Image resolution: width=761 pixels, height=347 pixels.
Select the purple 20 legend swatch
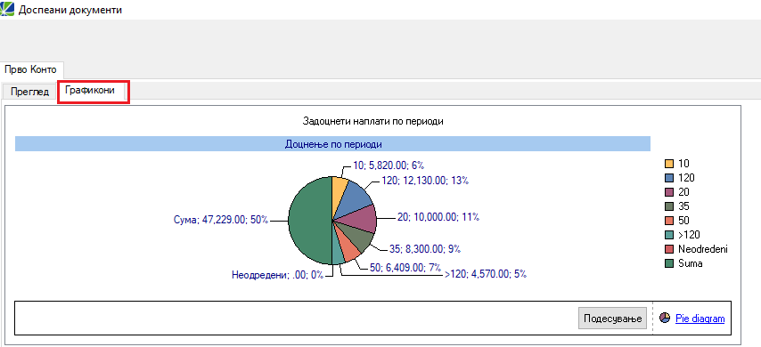(669, 192)
